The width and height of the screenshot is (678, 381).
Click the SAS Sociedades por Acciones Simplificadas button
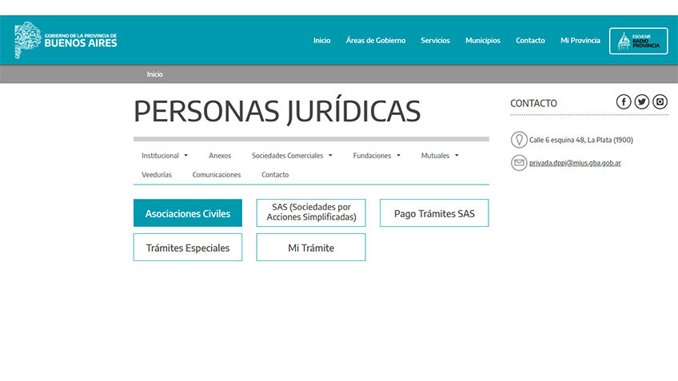[311, 213]
